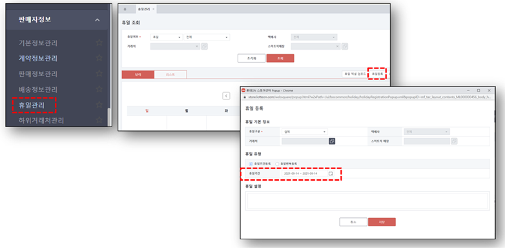Click the 화 calendar column header
This screenshot has width=505, height=249.
pyautogui.click(x=226, y=111)
